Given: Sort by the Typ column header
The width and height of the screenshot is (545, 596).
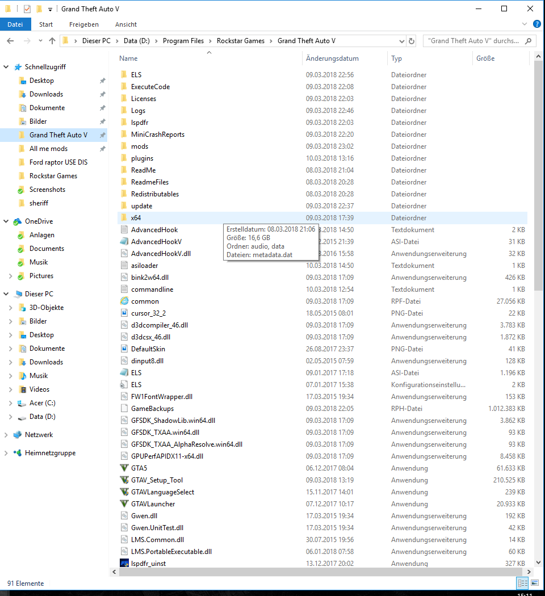Looking at the screenshot, I should (x=430, y=58).
